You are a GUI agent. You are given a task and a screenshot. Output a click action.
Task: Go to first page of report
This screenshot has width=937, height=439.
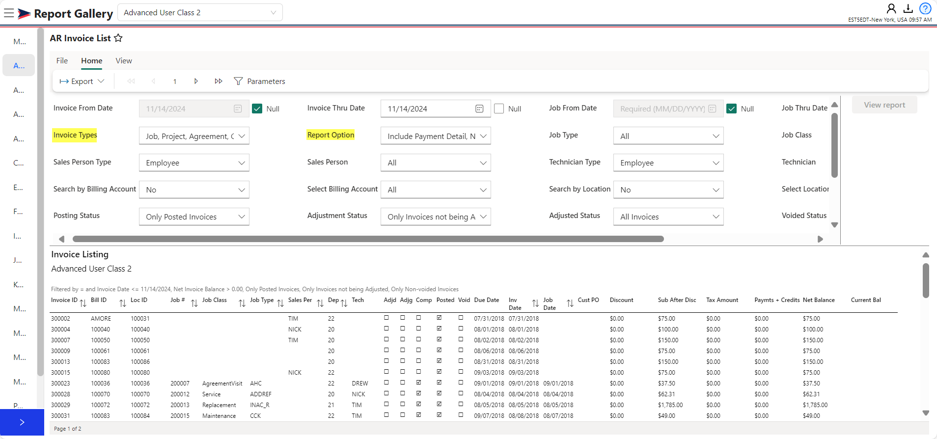[131, 81]
